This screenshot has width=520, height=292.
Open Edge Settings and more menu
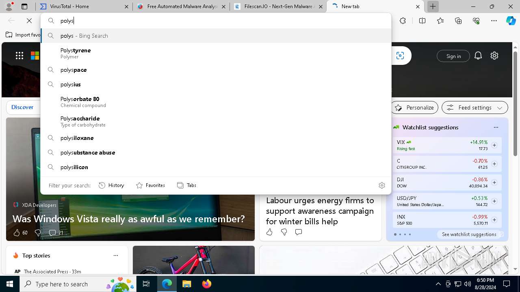click(494, 21)
